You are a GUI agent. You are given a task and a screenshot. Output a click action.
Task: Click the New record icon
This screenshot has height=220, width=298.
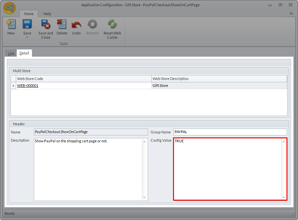click(x=11, y=24)
